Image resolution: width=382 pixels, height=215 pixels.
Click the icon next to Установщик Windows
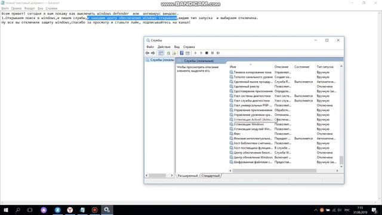point(231,124)
